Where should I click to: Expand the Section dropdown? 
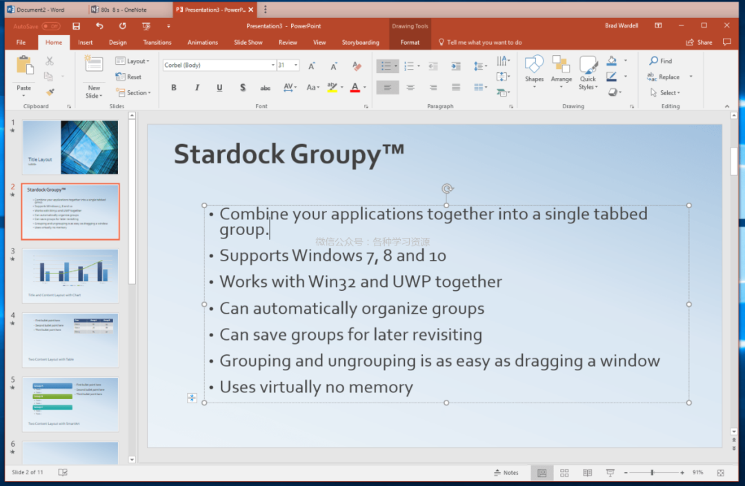click(134, 93)
